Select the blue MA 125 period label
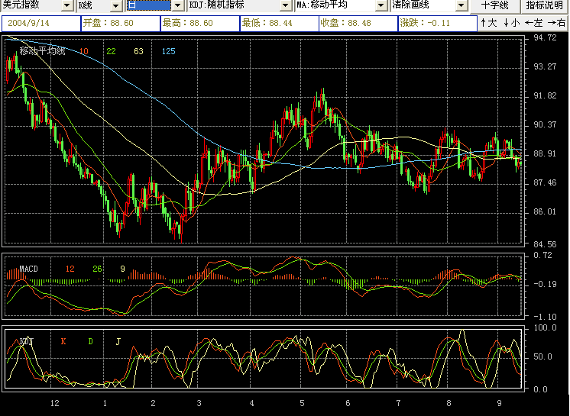 click(x=169, y=52)
